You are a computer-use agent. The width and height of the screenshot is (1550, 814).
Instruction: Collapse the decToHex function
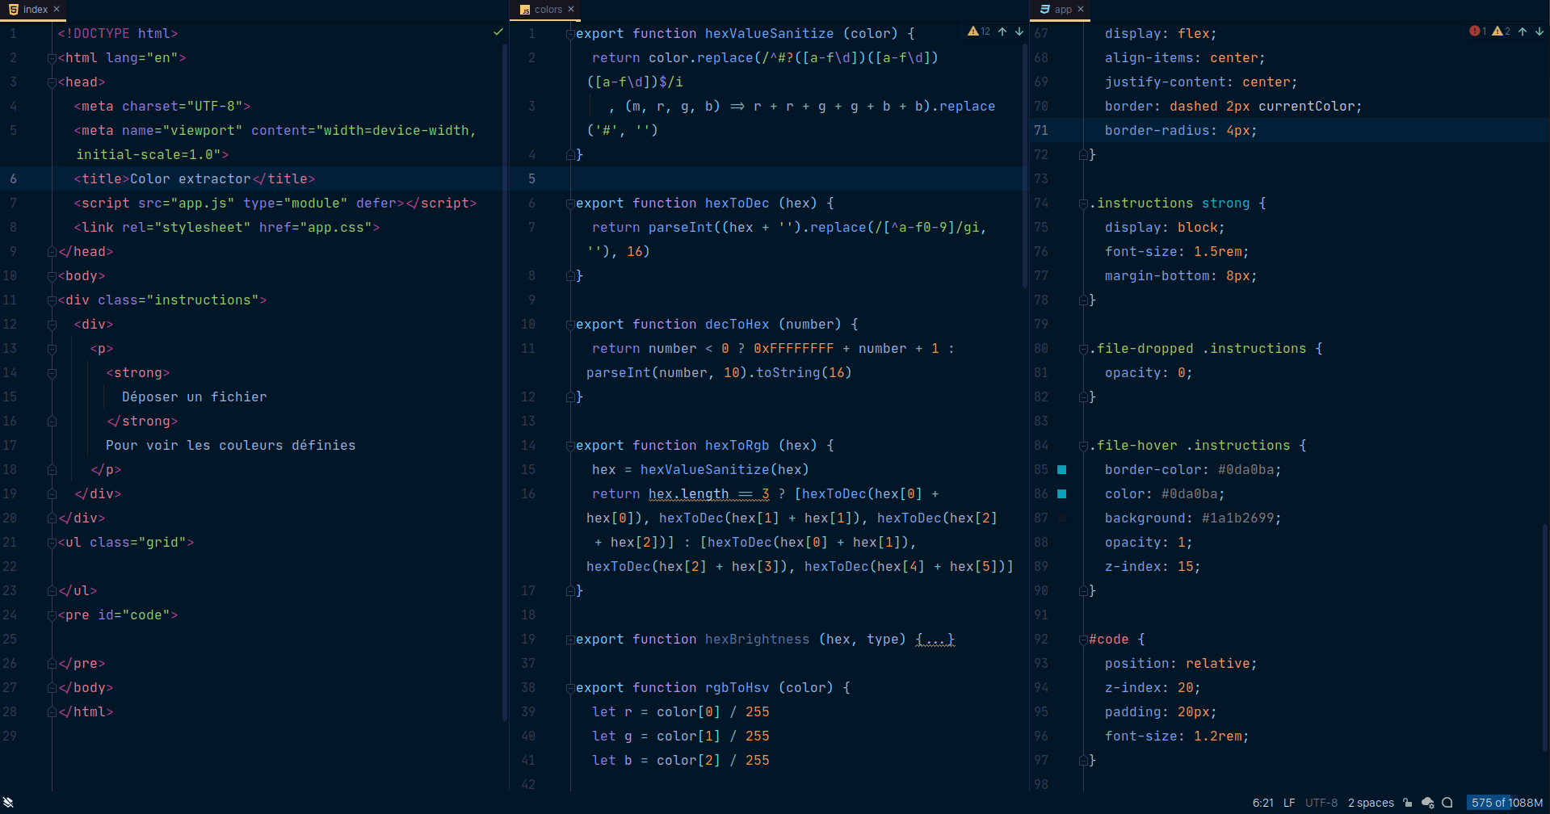(x=570, y=325)
